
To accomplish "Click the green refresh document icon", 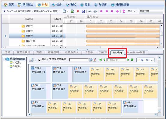I will pyautogui.click(x=72, y=11).
